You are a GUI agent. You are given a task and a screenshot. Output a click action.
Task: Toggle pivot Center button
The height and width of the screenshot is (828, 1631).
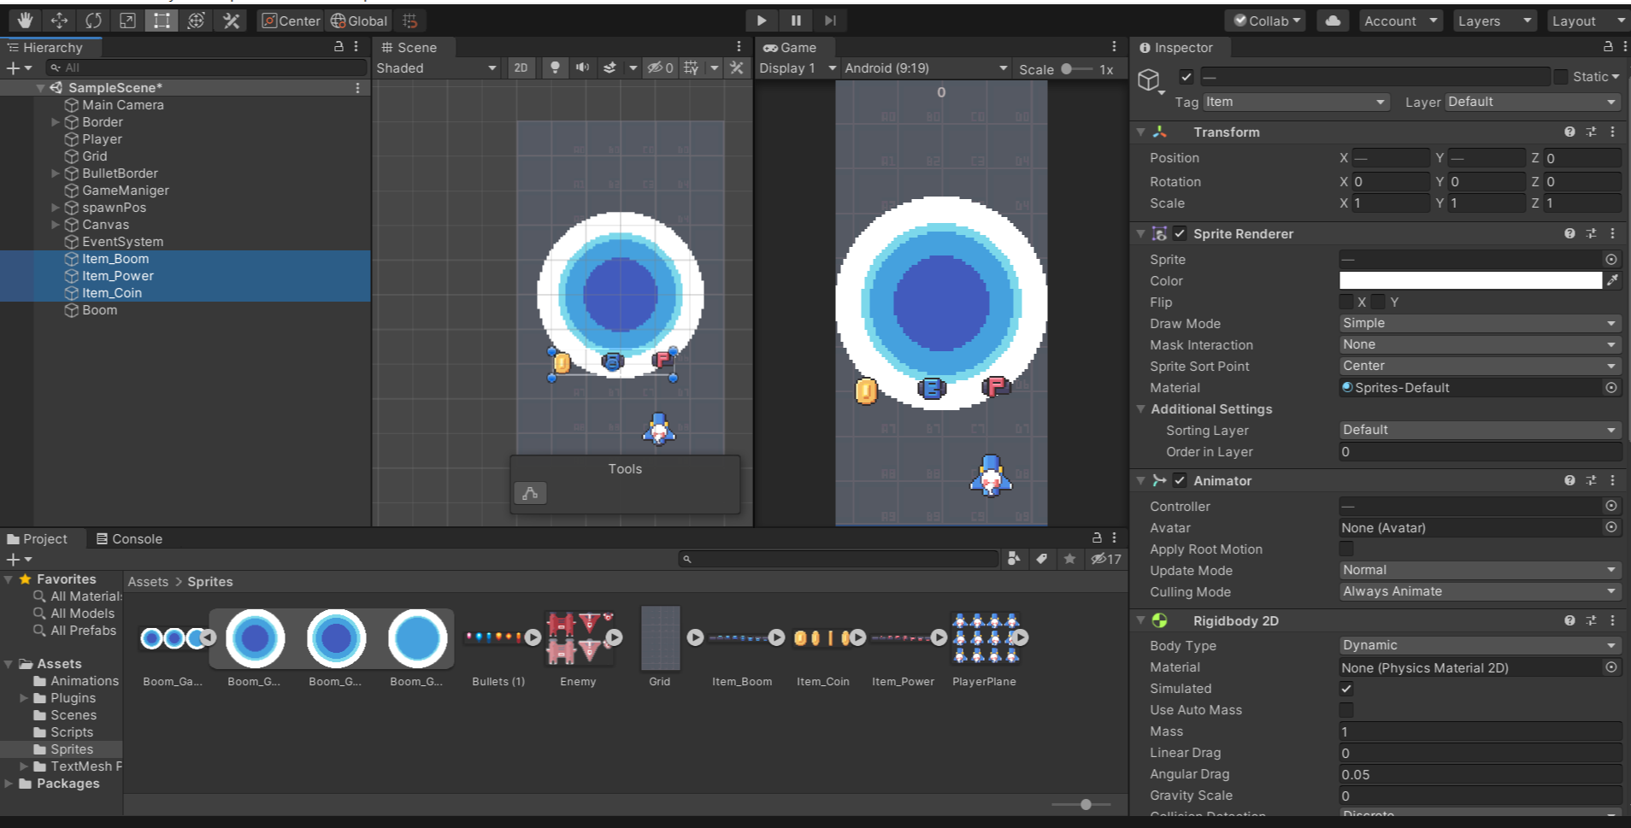pyautogui.click(x=291, y=21)
